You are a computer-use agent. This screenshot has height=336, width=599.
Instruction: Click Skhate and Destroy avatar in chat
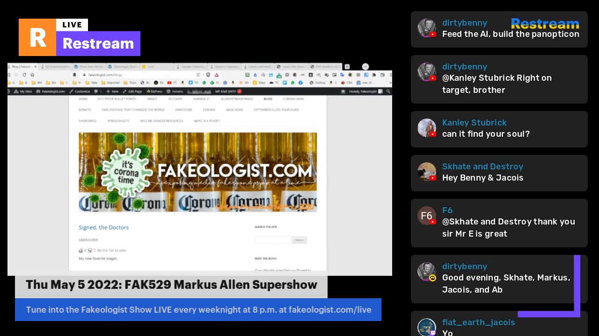pos(427,172)
